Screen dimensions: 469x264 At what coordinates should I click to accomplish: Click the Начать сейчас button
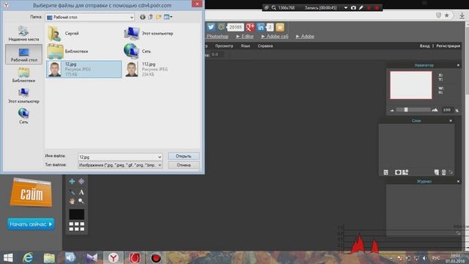31,224
